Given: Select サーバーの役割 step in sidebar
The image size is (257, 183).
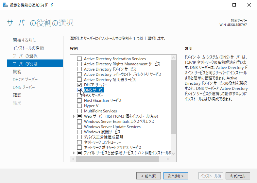Looking at the screenshot, I should coord(35,64).
